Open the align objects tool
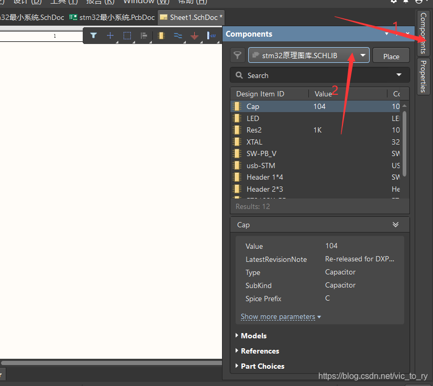 click(144, 36)
